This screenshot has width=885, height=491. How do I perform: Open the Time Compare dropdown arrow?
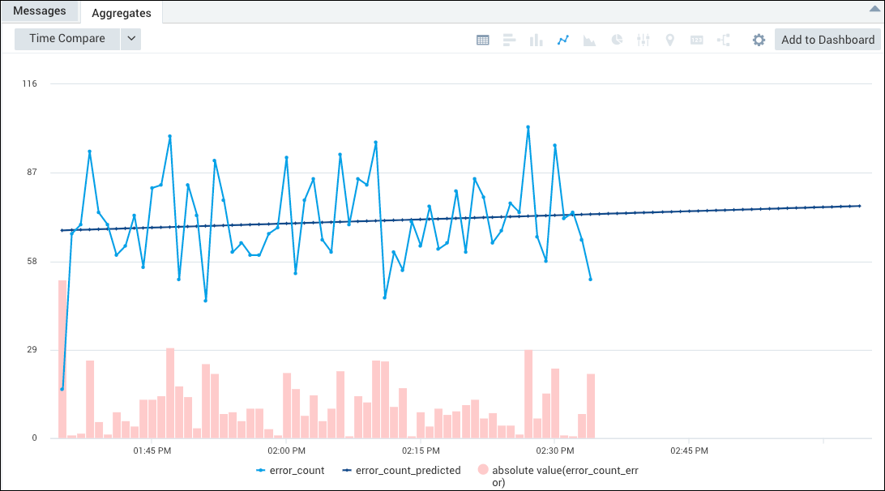130,38
